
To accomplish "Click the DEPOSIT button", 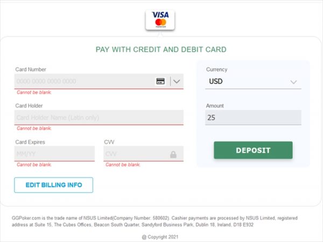I will (253, 150).
